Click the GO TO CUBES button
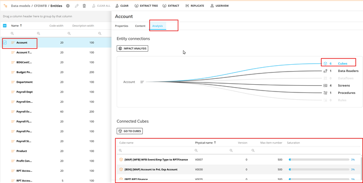Viewport: 363px width, 183px height. coord(130,131)
